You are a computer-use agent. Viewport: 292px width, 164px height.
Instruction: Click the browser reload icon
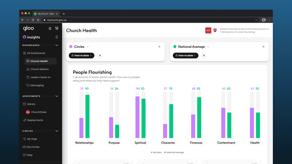pyautogui.click(x=33, y=20)
